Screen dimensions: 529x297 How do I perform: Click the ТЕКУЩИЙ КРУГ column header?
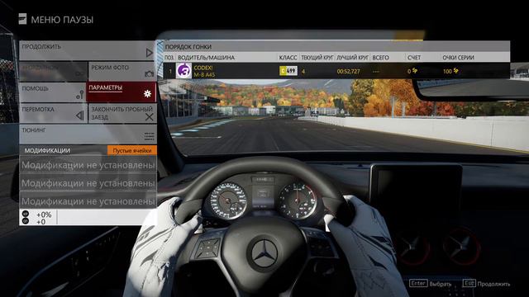[317, 58]
